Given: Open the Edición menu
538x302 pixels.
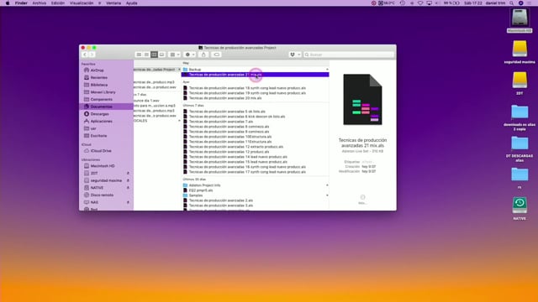Looking at the screenshot, I should (58, 3).
